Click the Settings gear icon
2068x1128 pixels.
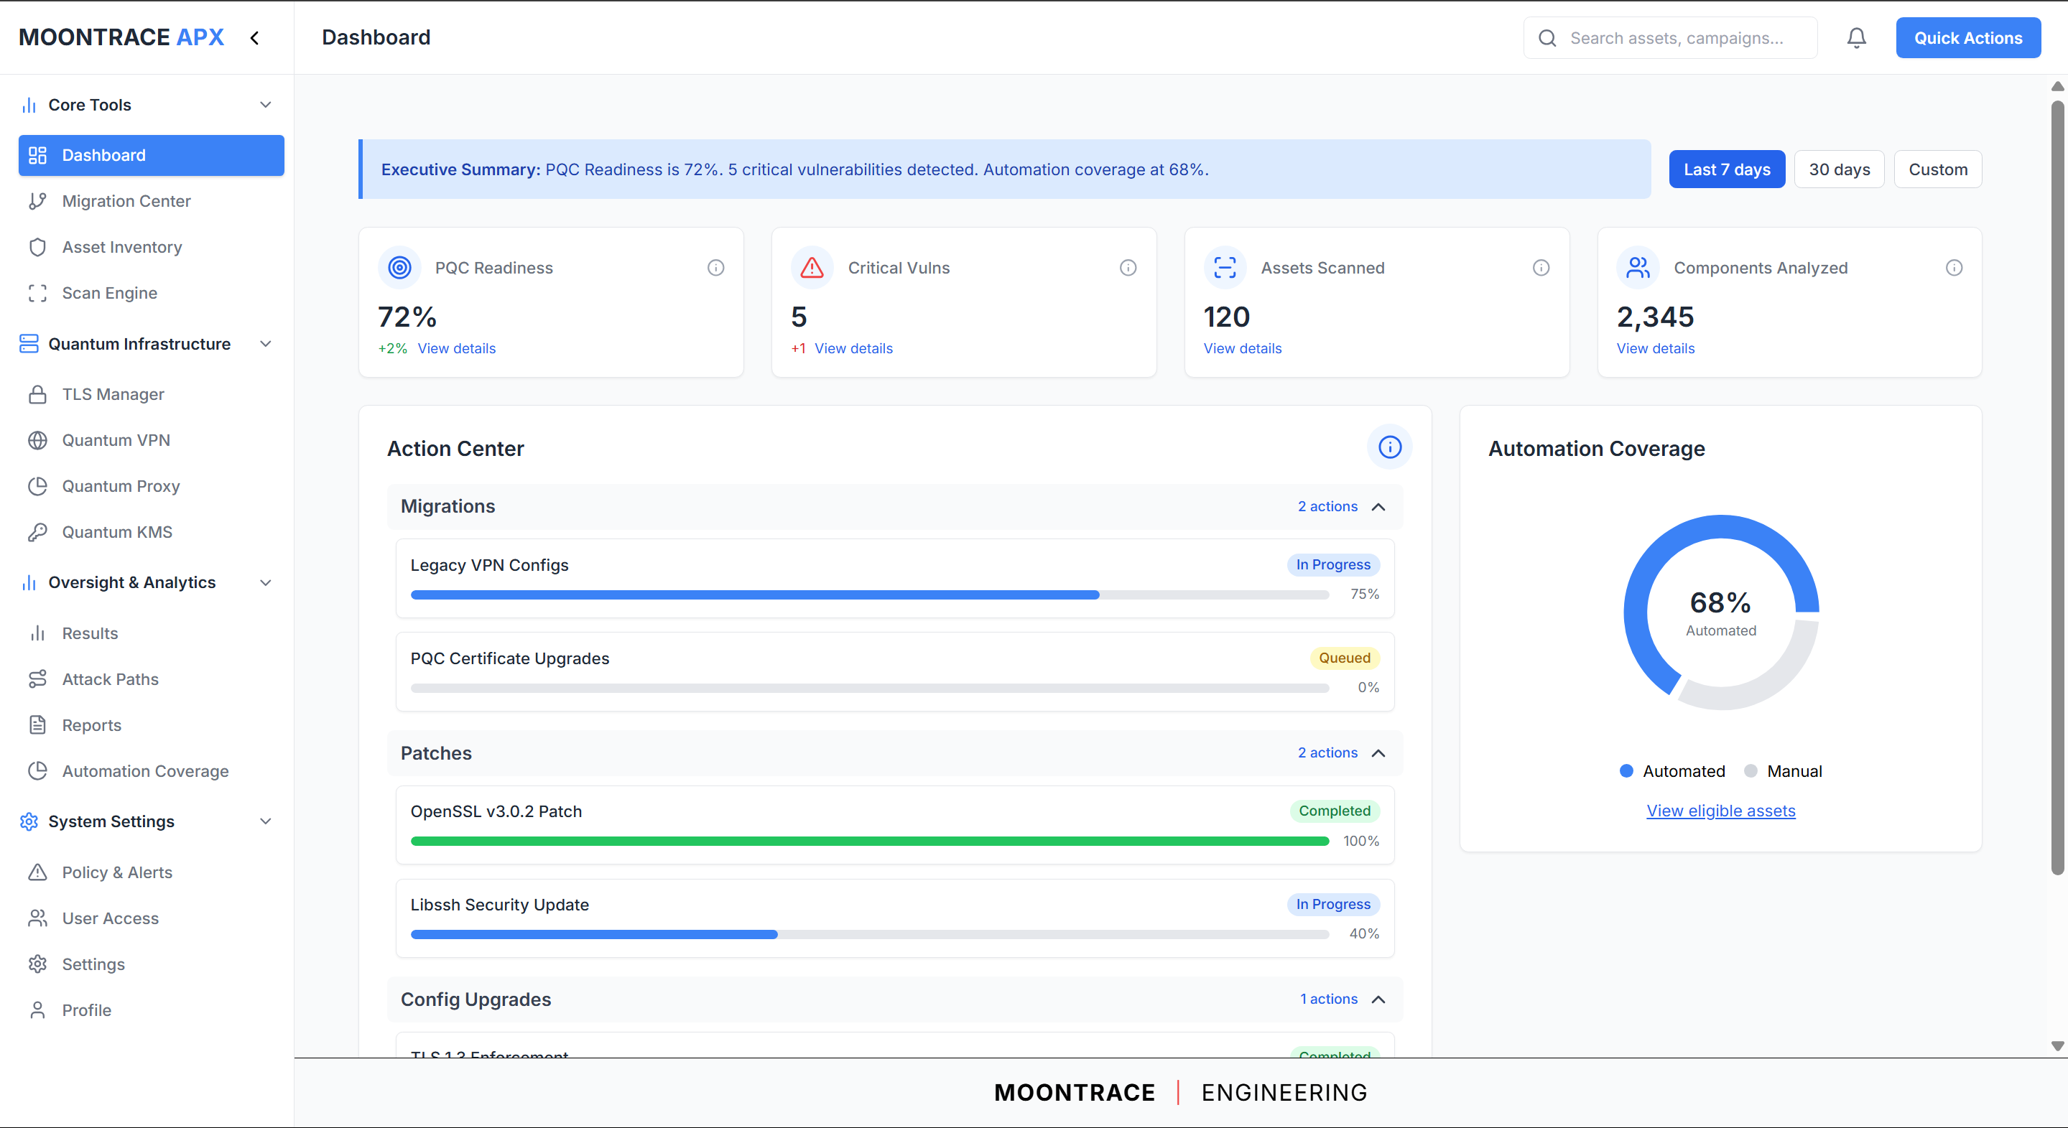click(38, 964)
